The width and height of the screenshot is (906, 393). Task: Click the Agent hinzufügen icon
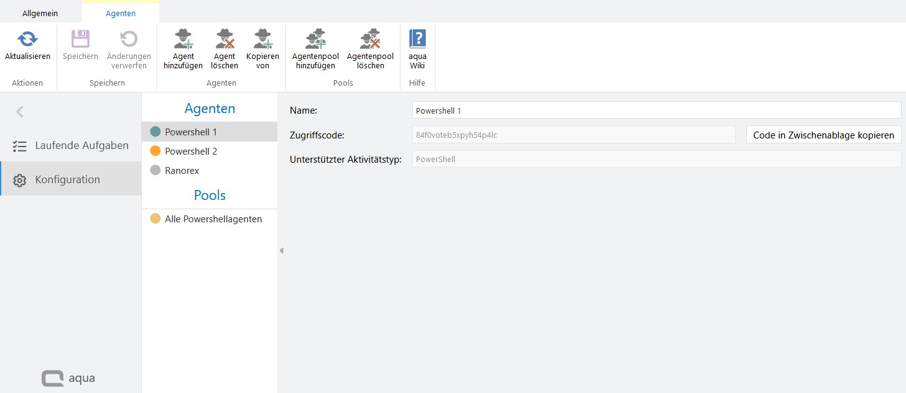point(183,40)
